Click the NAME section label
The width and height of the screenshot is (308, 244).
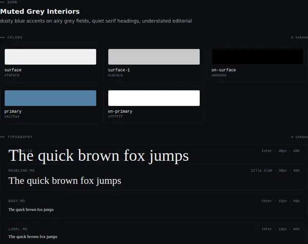[12, 2]
